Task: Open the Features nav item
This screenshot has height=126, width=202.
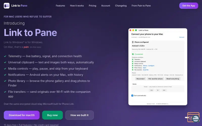Action: pyautogui.click(x=60, y=6)
